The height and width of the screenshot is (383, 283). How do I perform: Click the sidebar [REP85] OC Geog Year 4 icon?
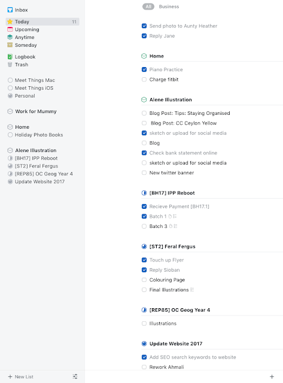point(10,174)
